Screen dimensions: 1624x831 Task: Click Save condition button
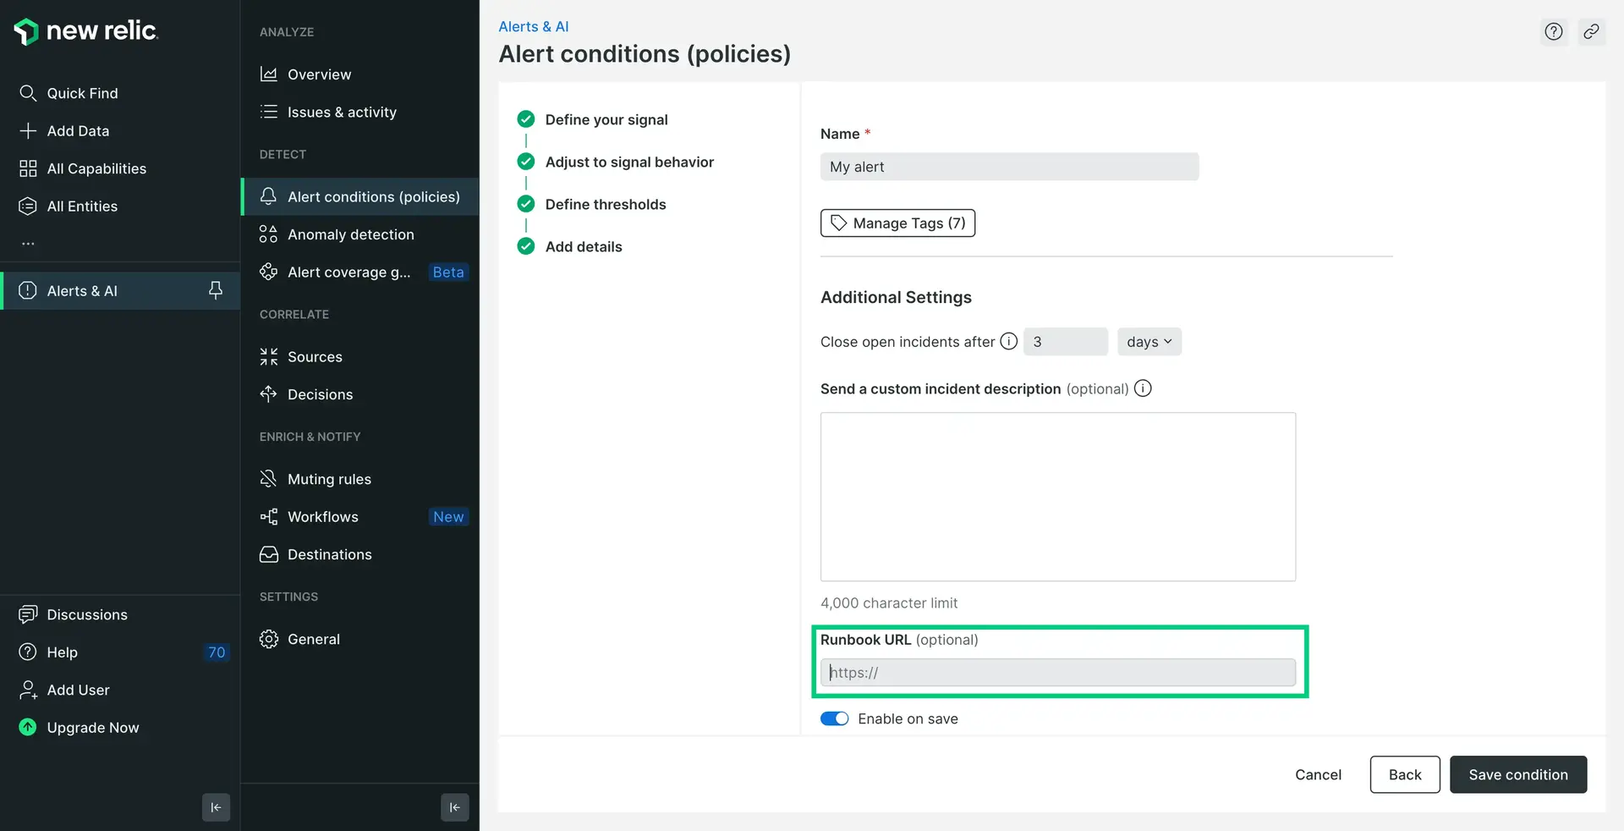coord(1518,774)
